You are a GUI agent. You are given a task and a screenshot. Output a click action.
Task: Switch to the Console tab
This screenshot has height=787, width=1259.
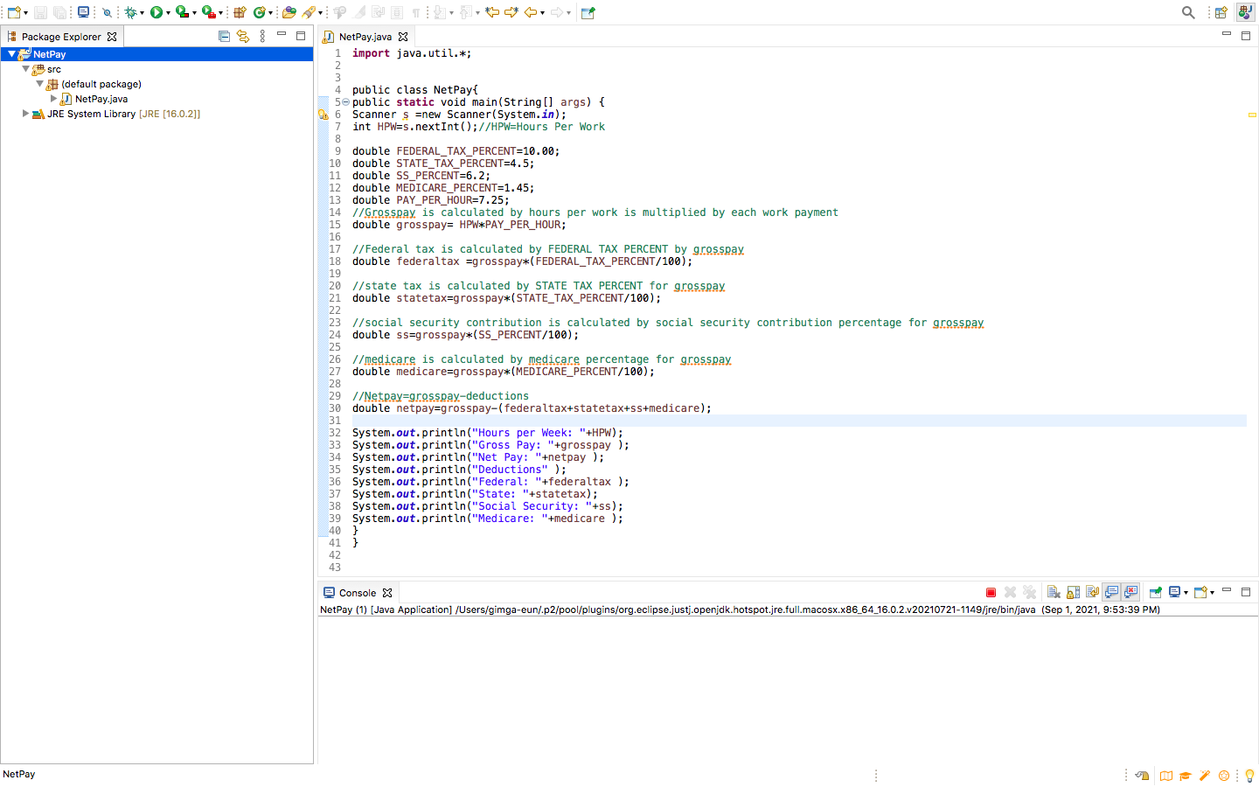[358, 592]
